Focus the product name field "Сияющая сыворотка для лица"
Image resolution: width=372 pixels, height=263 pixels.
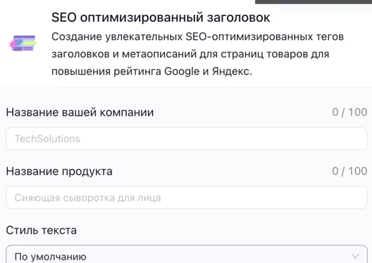186,198
